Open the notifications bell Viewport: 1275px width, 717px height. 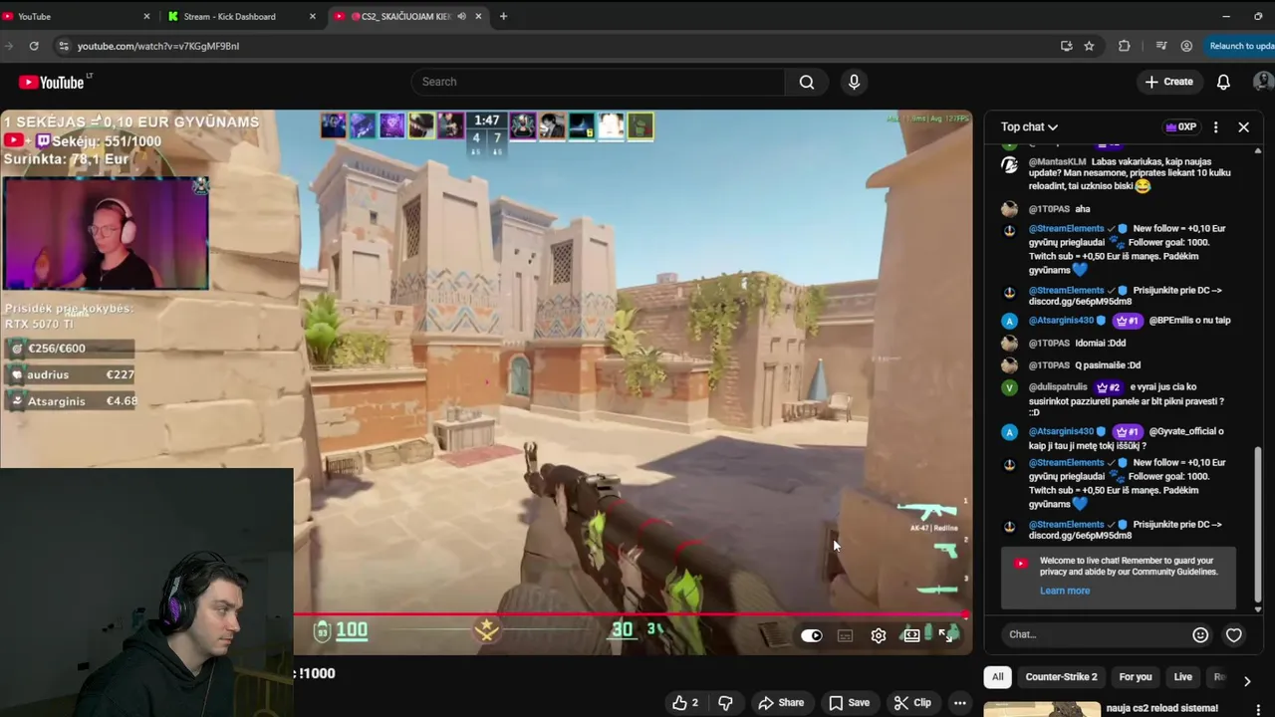(1223, 82)
